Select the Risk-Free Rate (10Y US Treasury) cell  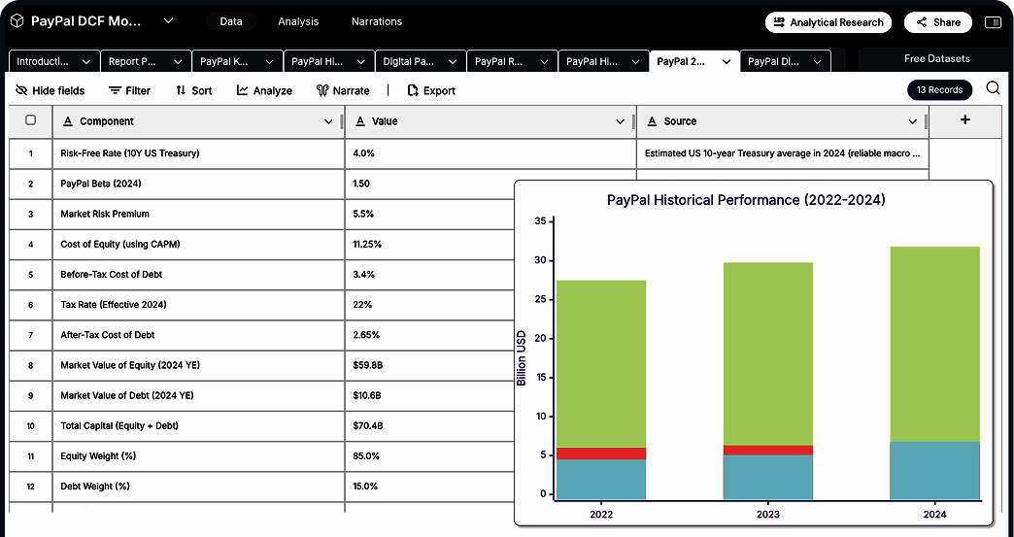[x=198, y=153]
